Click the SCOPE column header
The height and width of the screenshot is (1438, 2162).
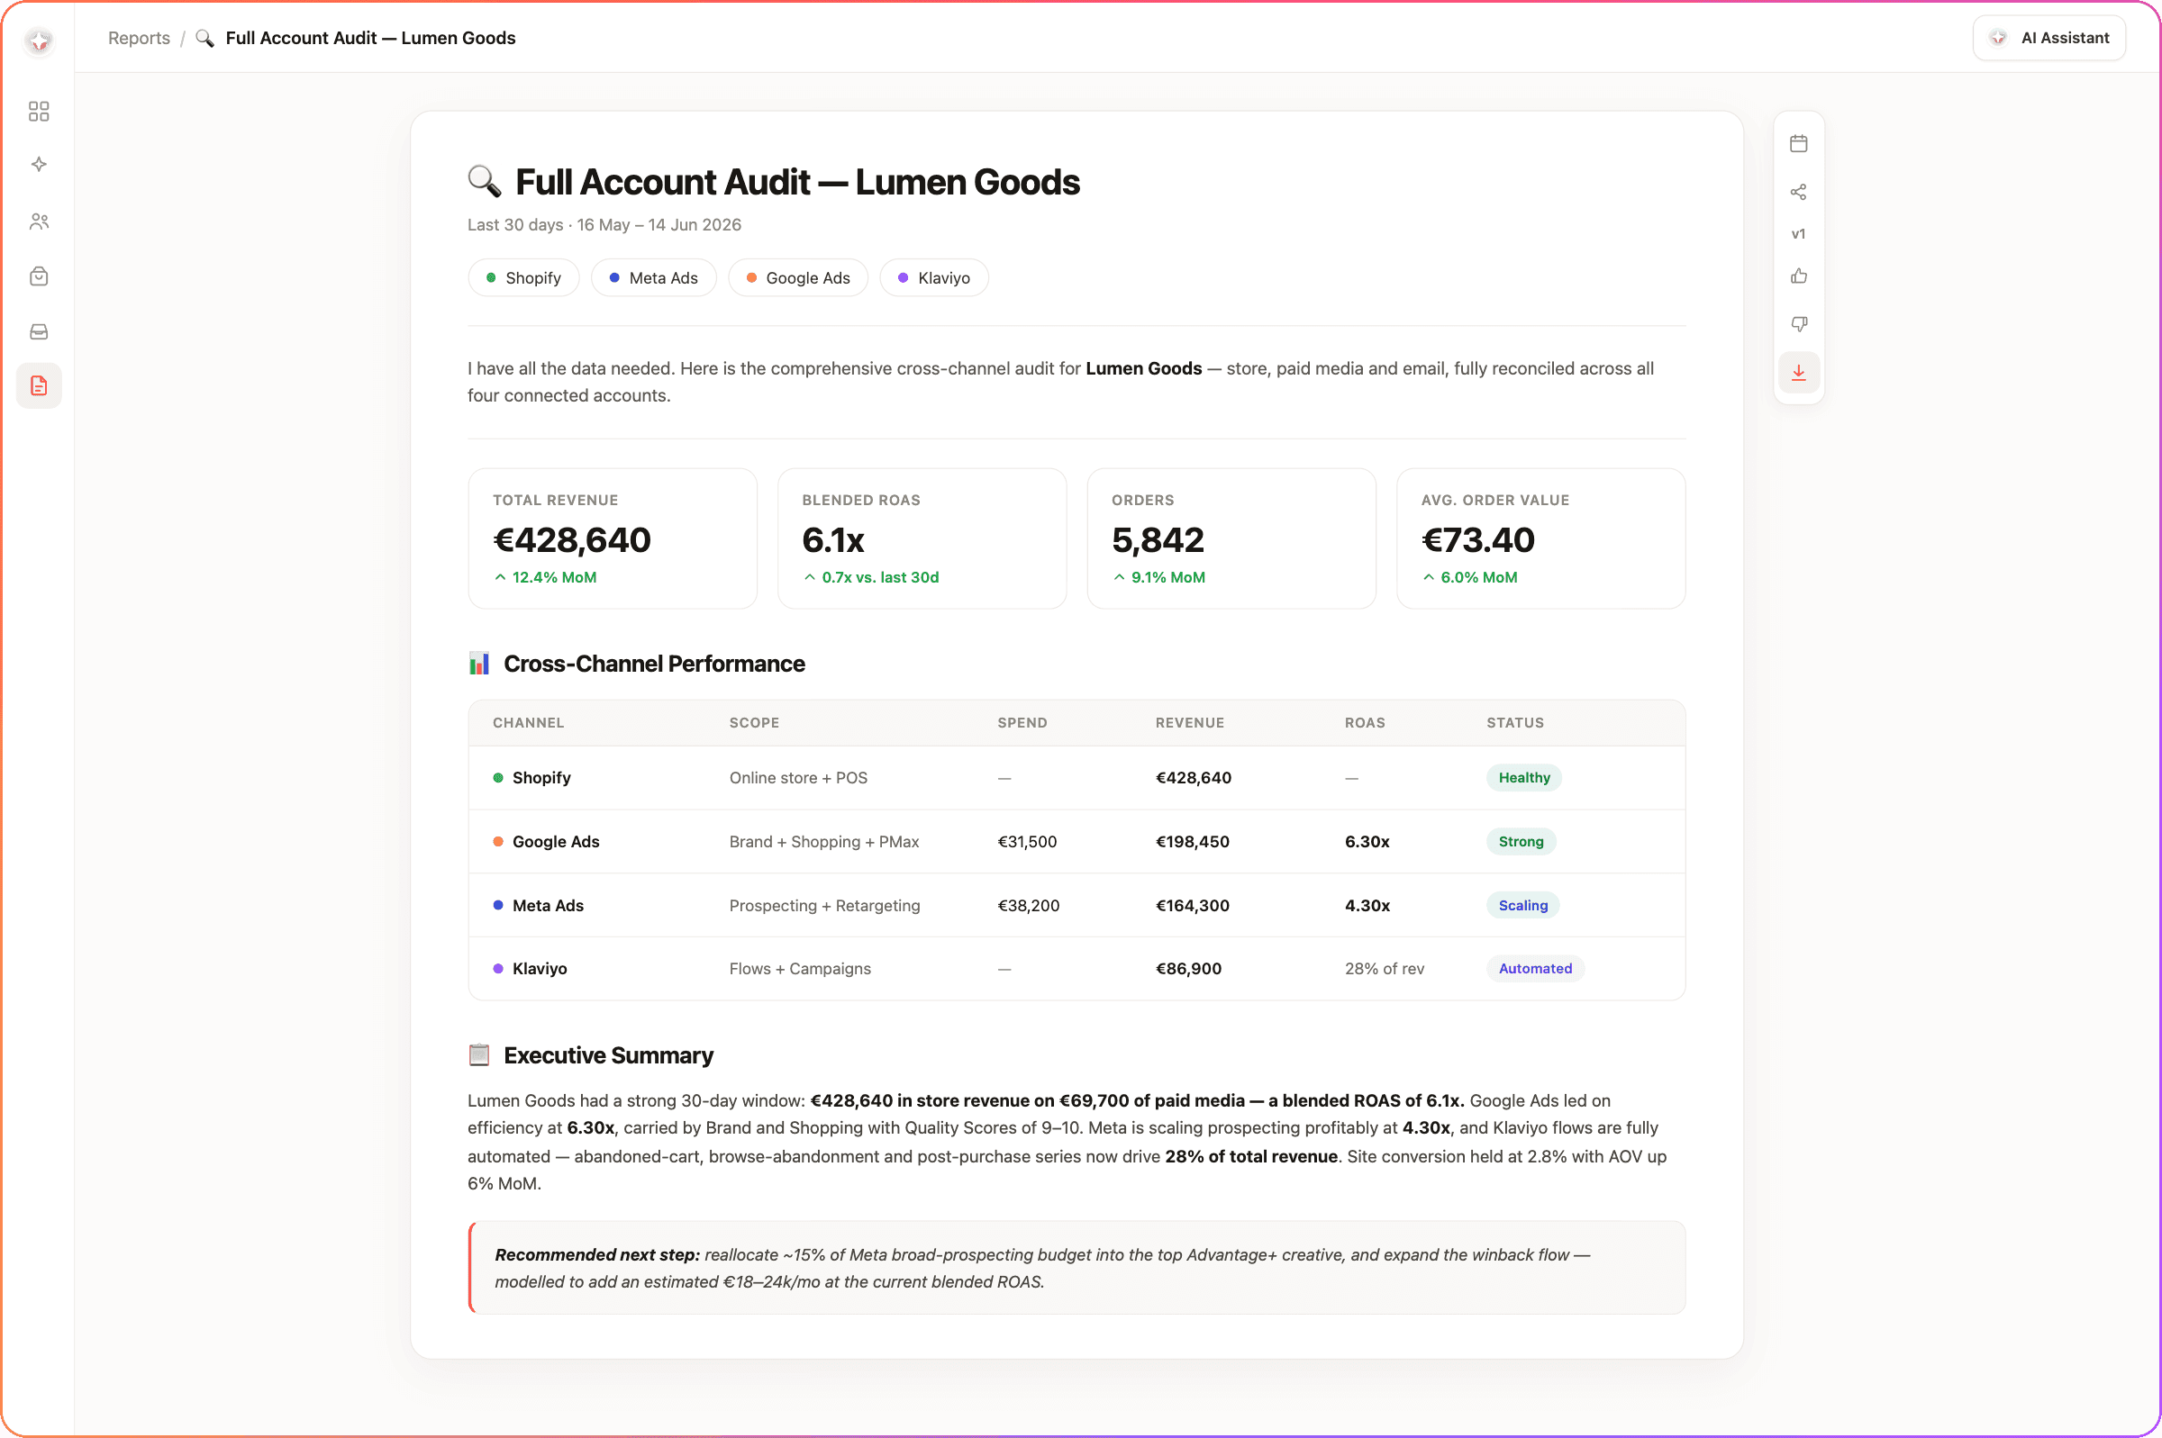[x=754, y=723]
